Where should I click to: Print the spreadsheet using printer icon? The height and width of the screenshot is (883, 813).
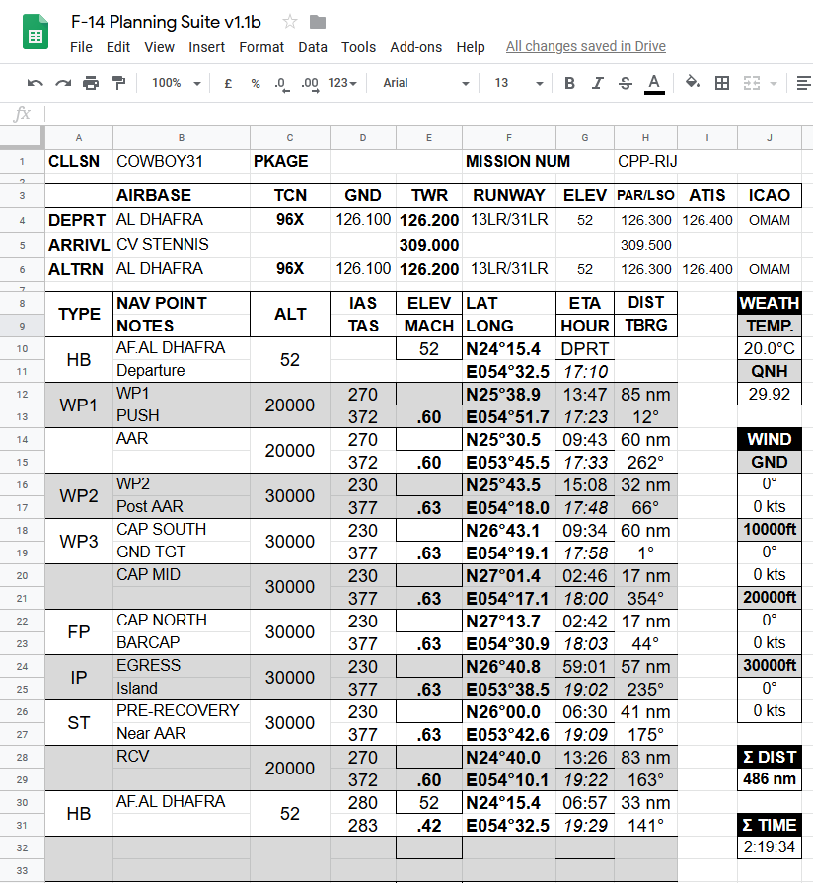(91, 83)
